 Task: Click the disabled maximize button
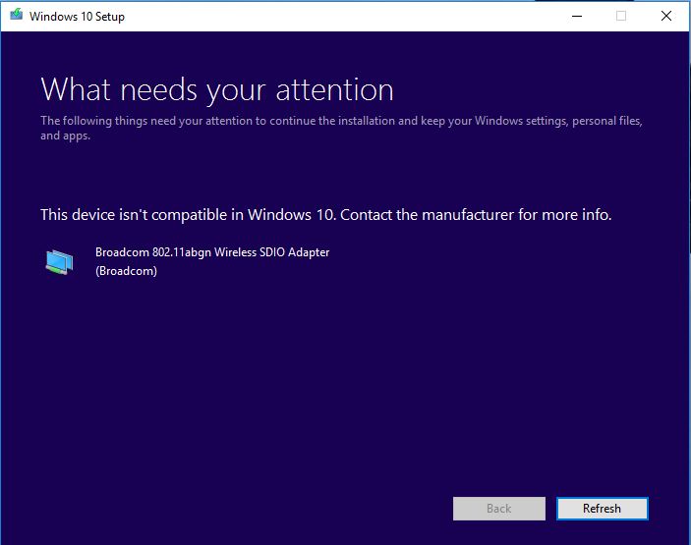pyautogui.click(x=621, y=17)
